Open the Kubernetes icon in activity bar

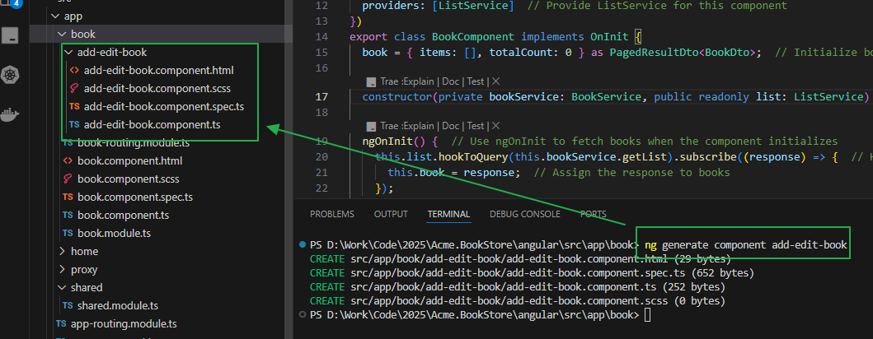(x=10, y=75)
